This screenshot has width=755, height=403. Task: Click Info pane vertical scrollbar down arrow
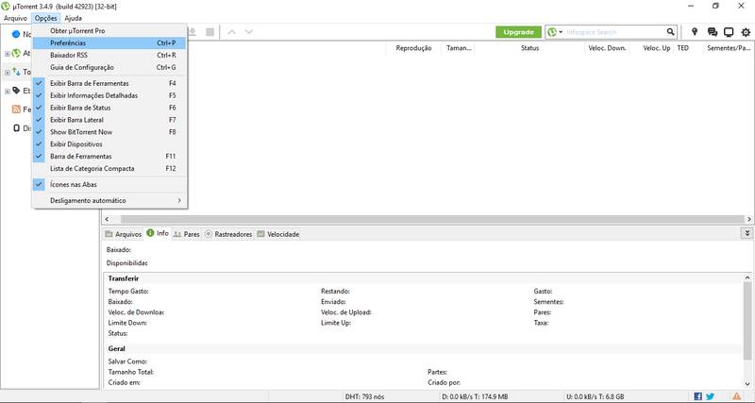point(747,384)
